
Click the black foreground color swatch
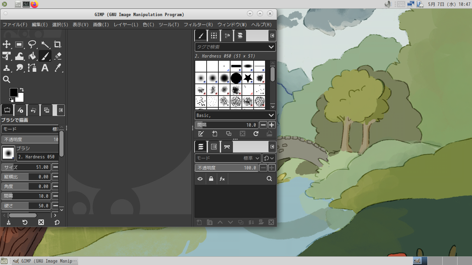(x=13, y=92)
